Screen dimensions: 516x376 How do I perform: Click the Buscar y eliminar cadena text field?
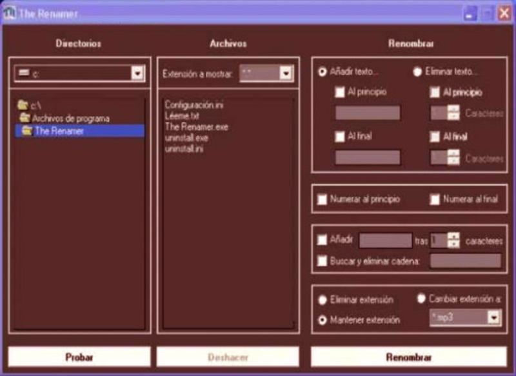(x=466, y=261)
